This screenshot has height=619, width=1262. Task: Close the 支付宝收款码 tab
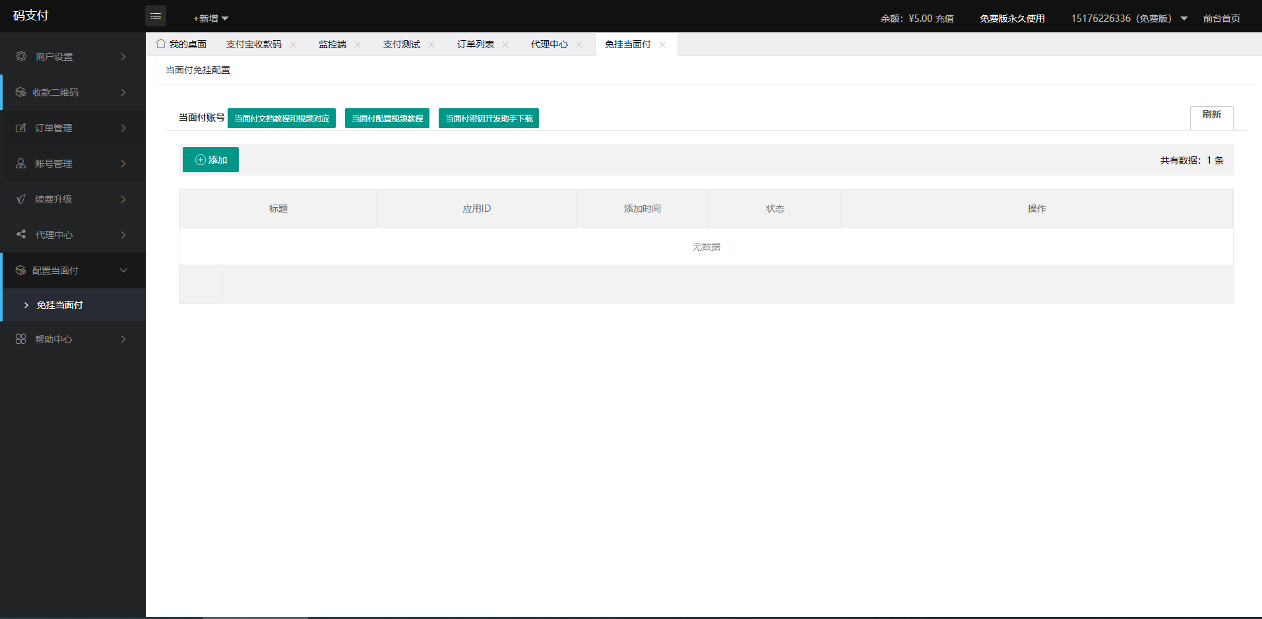tap(293, 45)
